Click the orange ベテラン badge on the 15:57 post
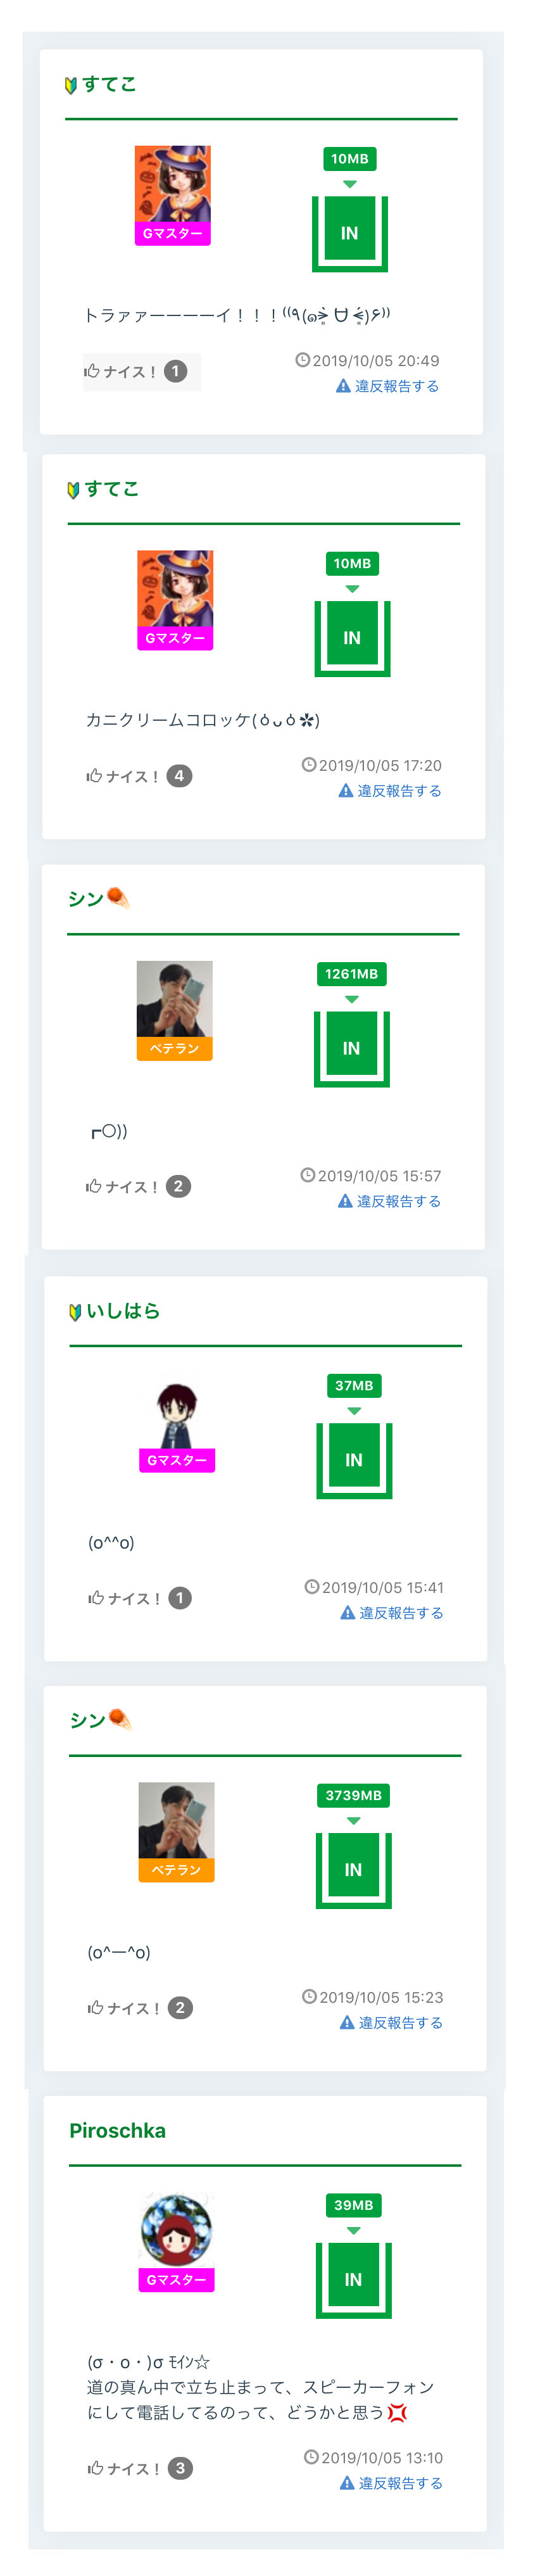The height and width of the screenshot is (2576, 533). point(175,1048)
